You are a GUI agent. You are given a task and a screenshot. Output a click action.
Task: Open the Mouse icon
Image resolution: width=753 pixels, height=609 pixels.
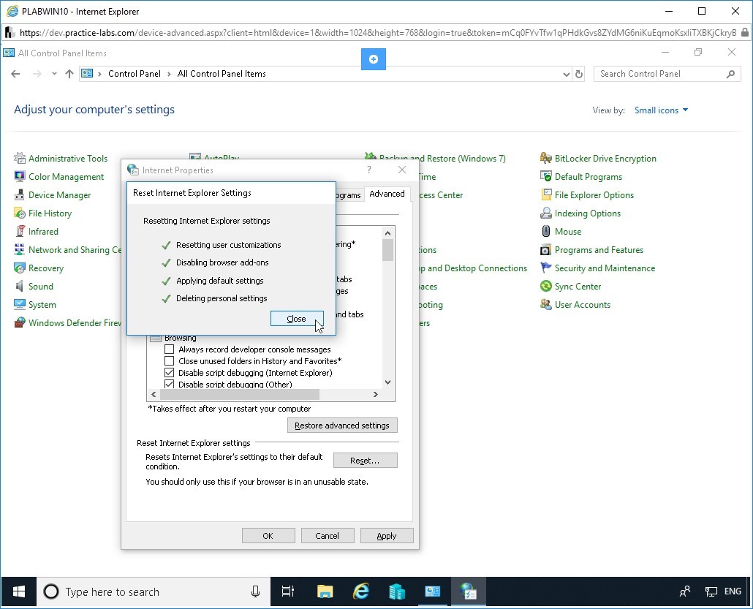tap(546, 231)
